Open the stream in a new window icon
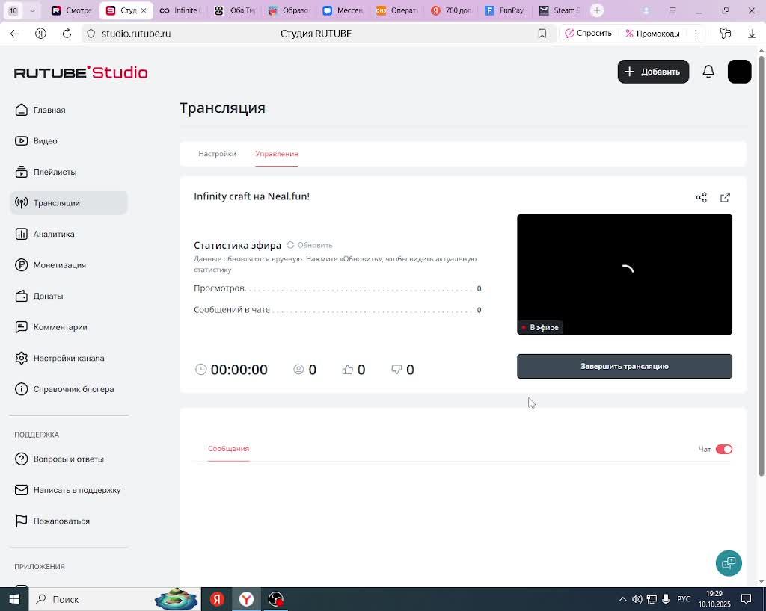The image size is (766, 611). tap(725, 197)
